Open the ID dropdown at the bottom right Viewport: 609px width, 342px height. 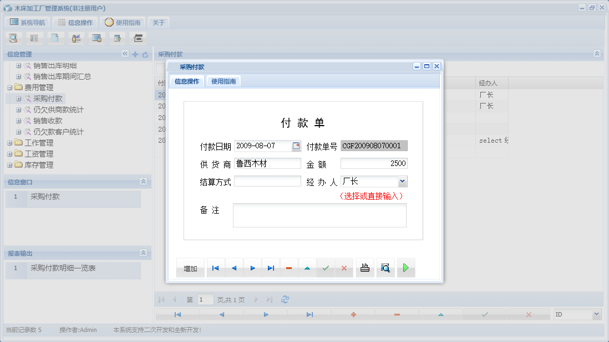[597, 314]
